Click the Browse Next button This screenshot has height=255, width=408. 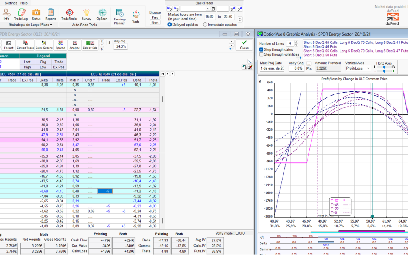[155, 23]
